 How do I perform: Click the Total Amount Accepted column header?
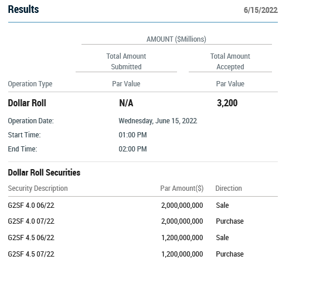pos(230,62)
